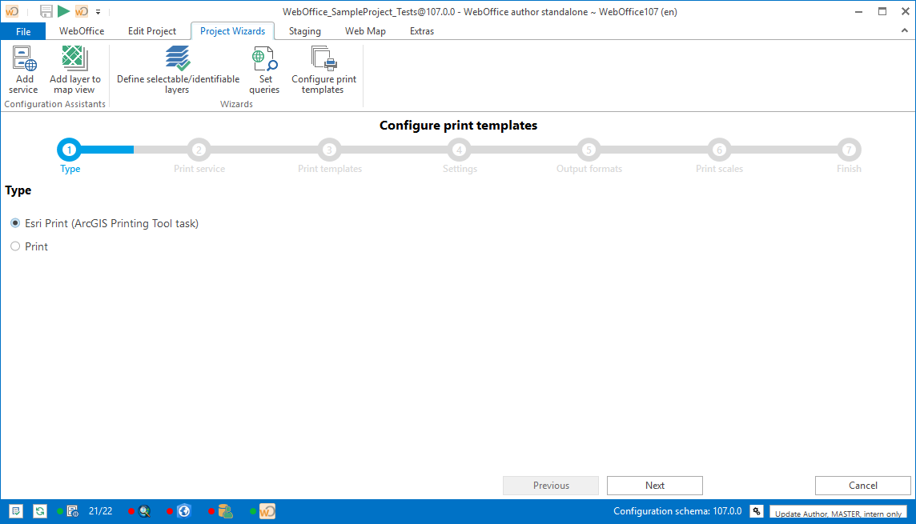Click step 6 Print scales marker
Viewport: 916px width, 524px height.
coord(719,150)
